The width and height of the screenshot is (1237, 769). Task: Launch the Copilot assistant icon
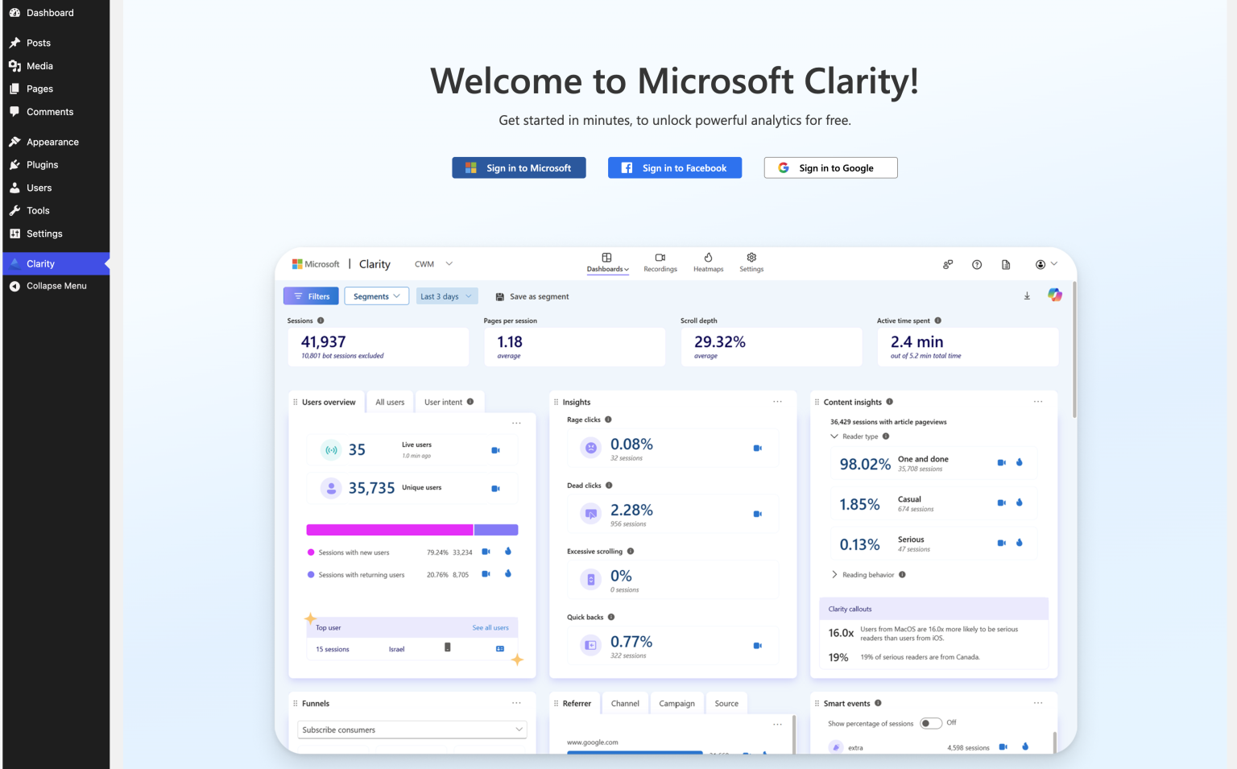click(x=1055, y=295)
